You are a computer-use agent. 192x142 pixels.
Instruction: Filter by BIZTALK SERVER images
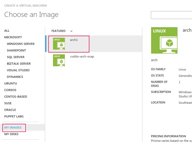pos(19,64)
